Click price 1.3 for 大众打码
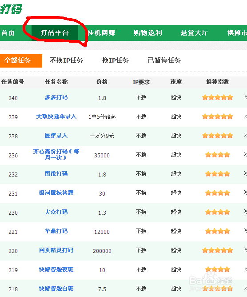The image size is (247, 297). click(102, 213)
